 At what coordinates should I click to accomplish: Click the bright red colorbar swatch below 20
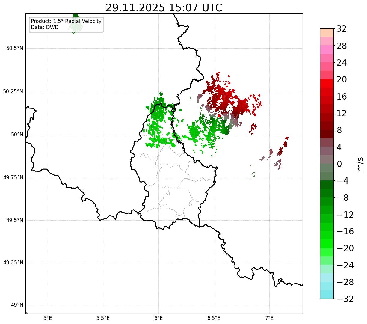click(327, 83)
